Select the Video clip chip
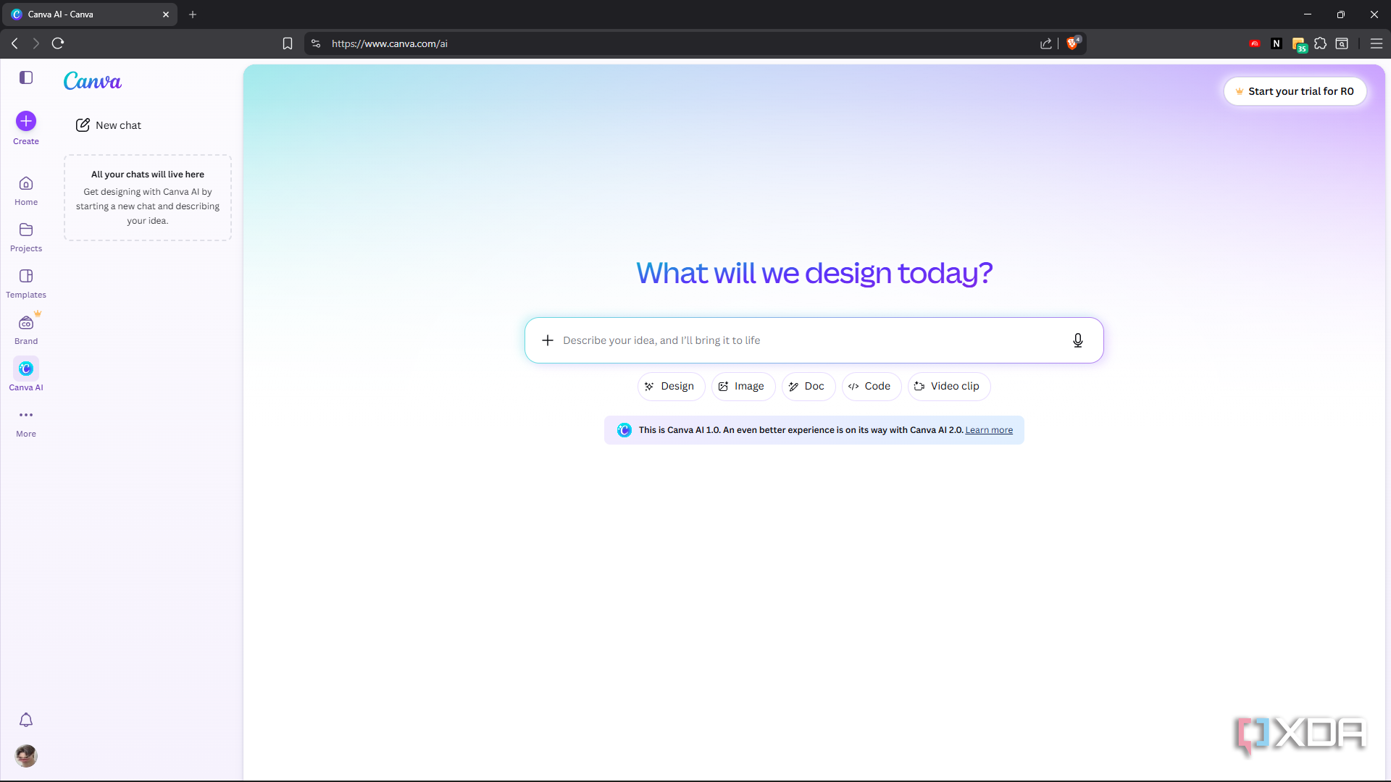Viewport: 1391px width, 782px height. click(x=948, y=387)
